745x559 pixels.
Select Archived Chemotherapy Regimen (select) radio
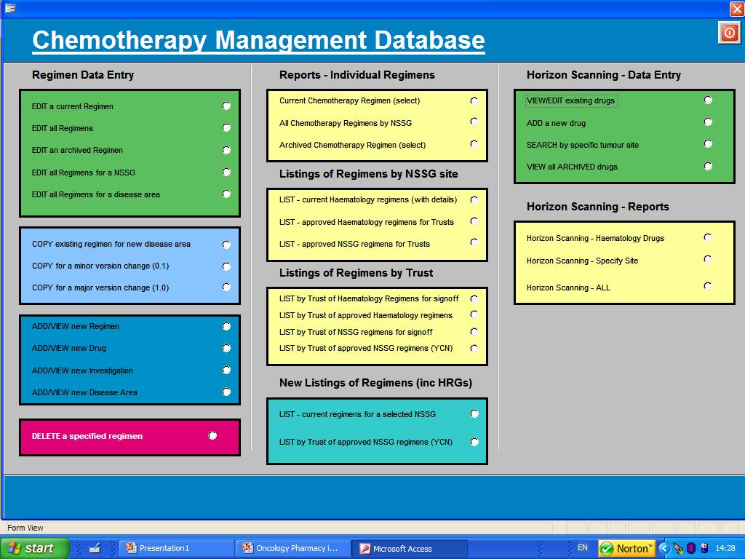474,143
